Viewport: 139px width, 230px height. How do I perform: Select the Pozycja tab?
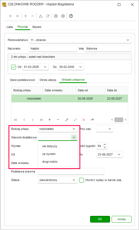point(23,27)
